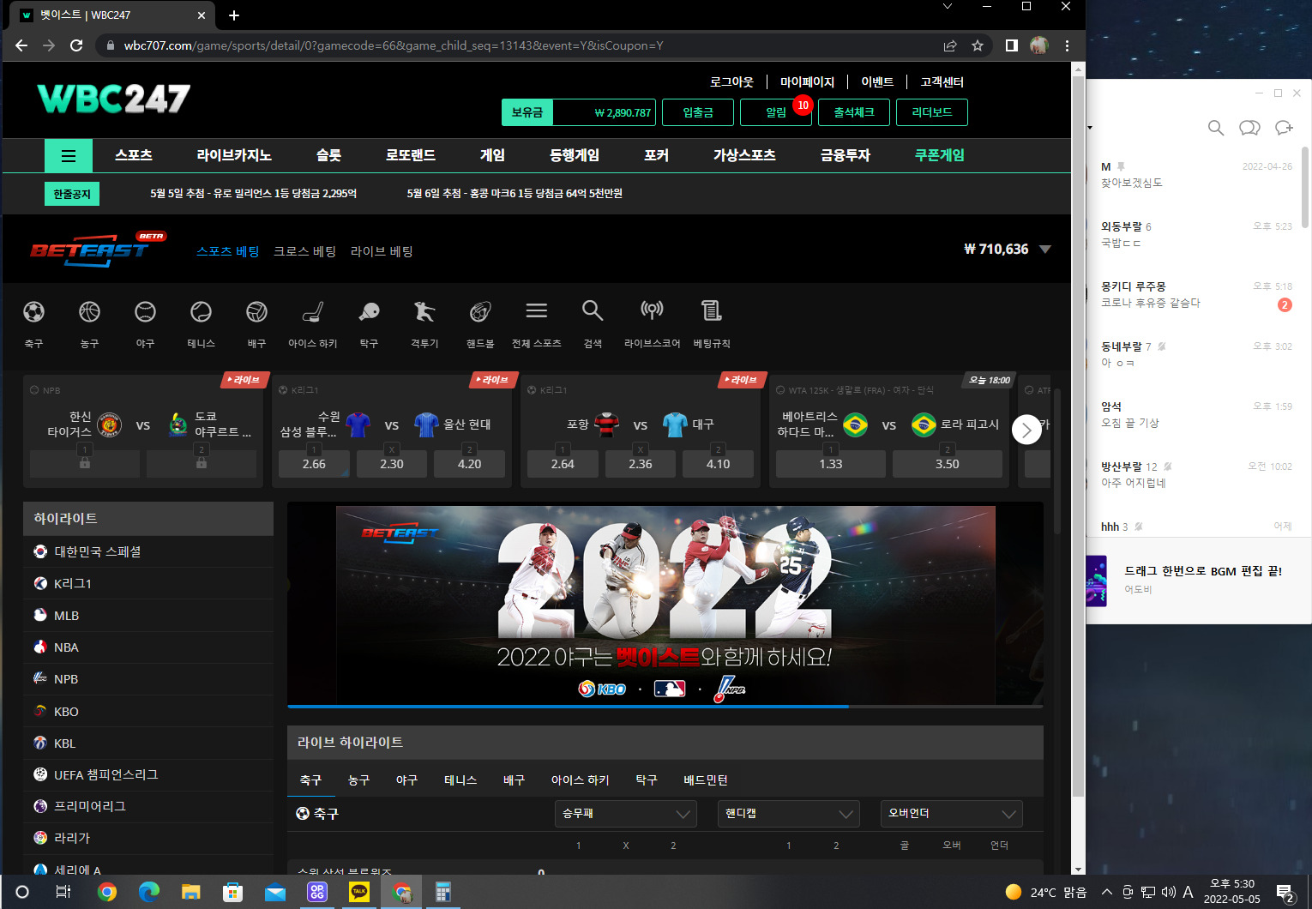The height and width of the screenshot is (909, 1312).
Task: Select the tennis (테니스) sport icon
Action: click(x=201, y=312)
